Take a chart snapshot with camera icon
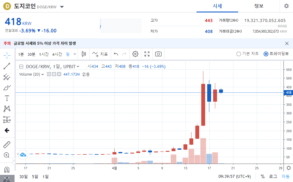 (x=158, y=54)
